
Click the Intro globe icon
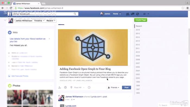click(10, 33)
